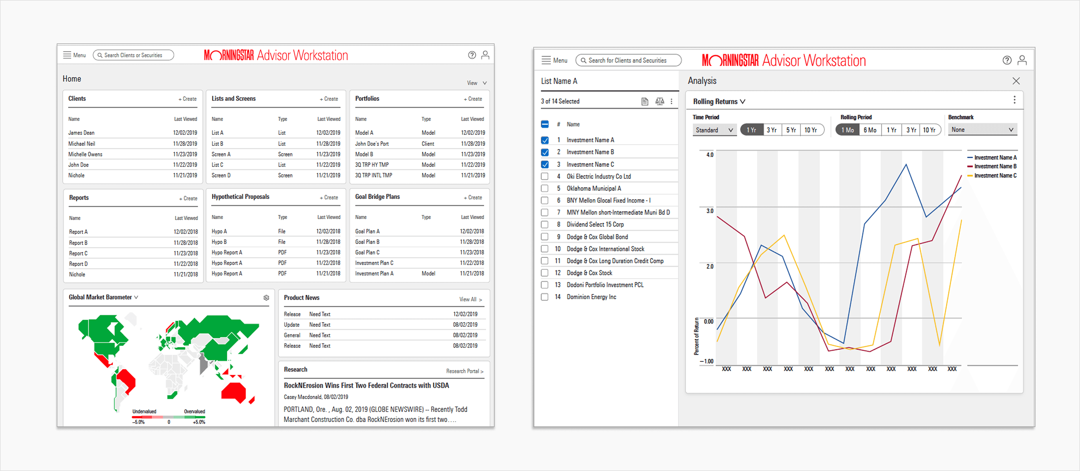
Task: Open the Research Portal link
Action: (464, 371)
